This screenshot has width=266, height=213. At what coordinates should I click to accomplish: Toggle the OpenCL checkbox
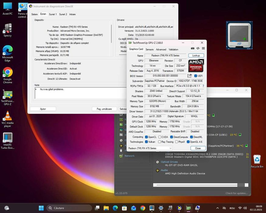click(146, 137)
